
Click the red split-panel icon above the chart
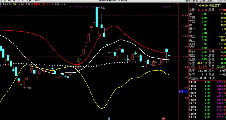point(177,5)
